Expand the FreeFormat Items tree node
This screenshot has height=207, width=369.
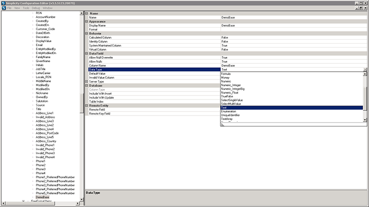23,201
